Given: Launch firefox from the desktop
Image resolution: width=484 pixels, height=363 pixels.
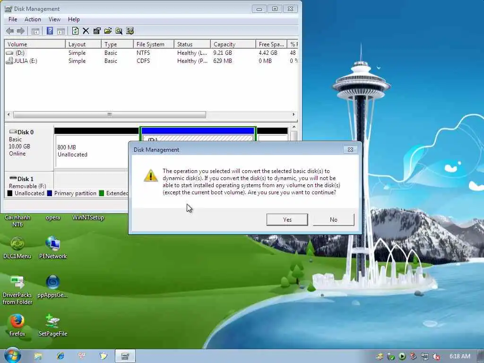Looking at the screenshot, I should click(17, 325).
